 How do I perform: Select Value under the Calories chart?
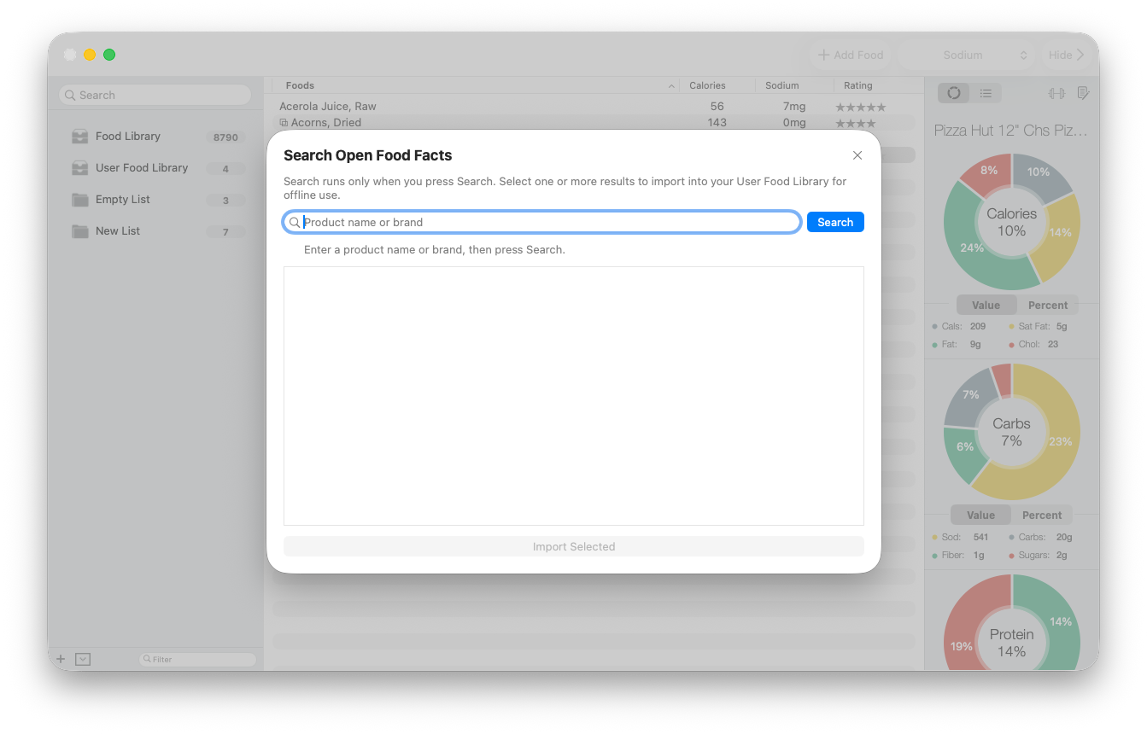click(x=986, y=305)
